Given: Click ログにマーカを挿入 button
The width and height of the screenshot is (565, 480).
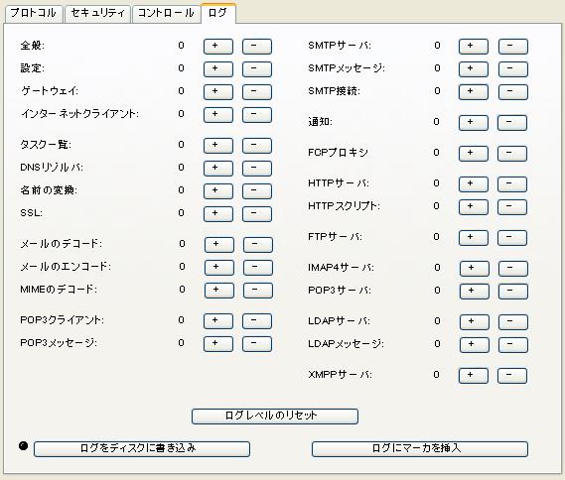Looking at the screenshot, I should click(420, 449).
